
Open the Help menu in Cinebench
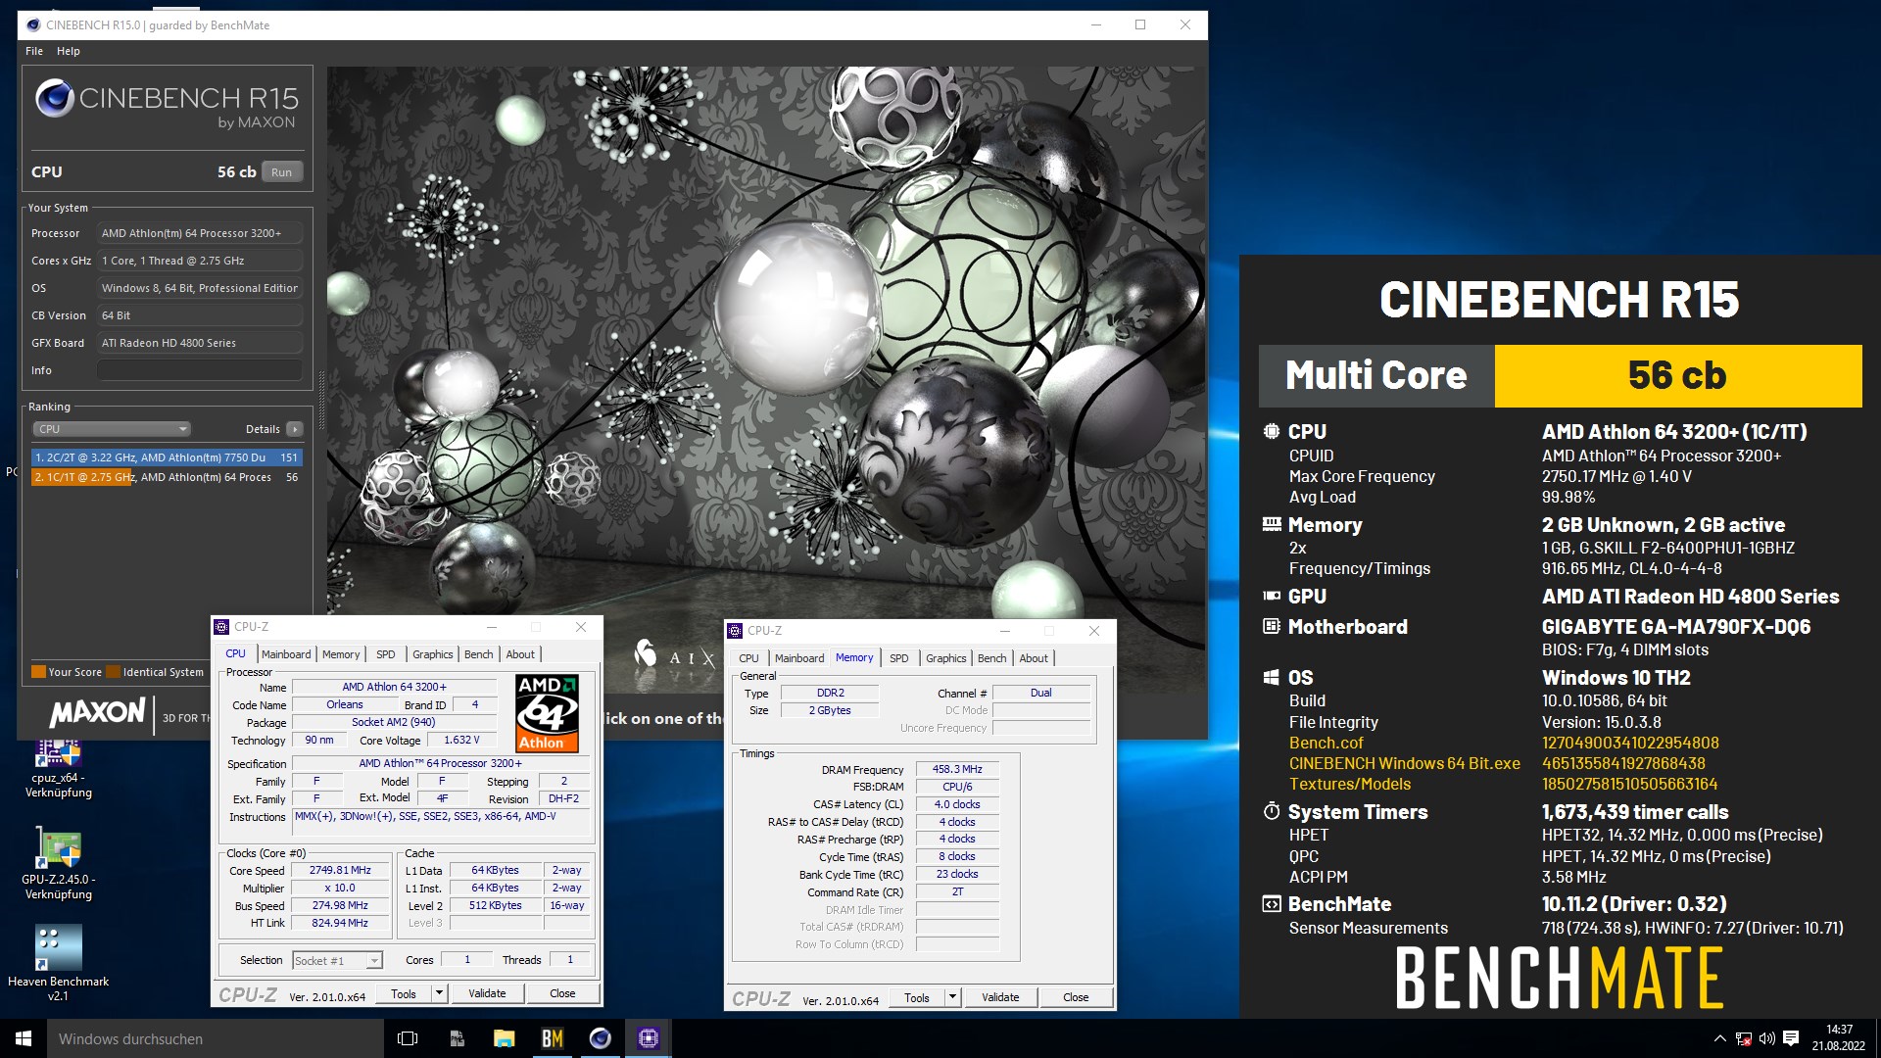pyautogui.click(x=69, y=51)
